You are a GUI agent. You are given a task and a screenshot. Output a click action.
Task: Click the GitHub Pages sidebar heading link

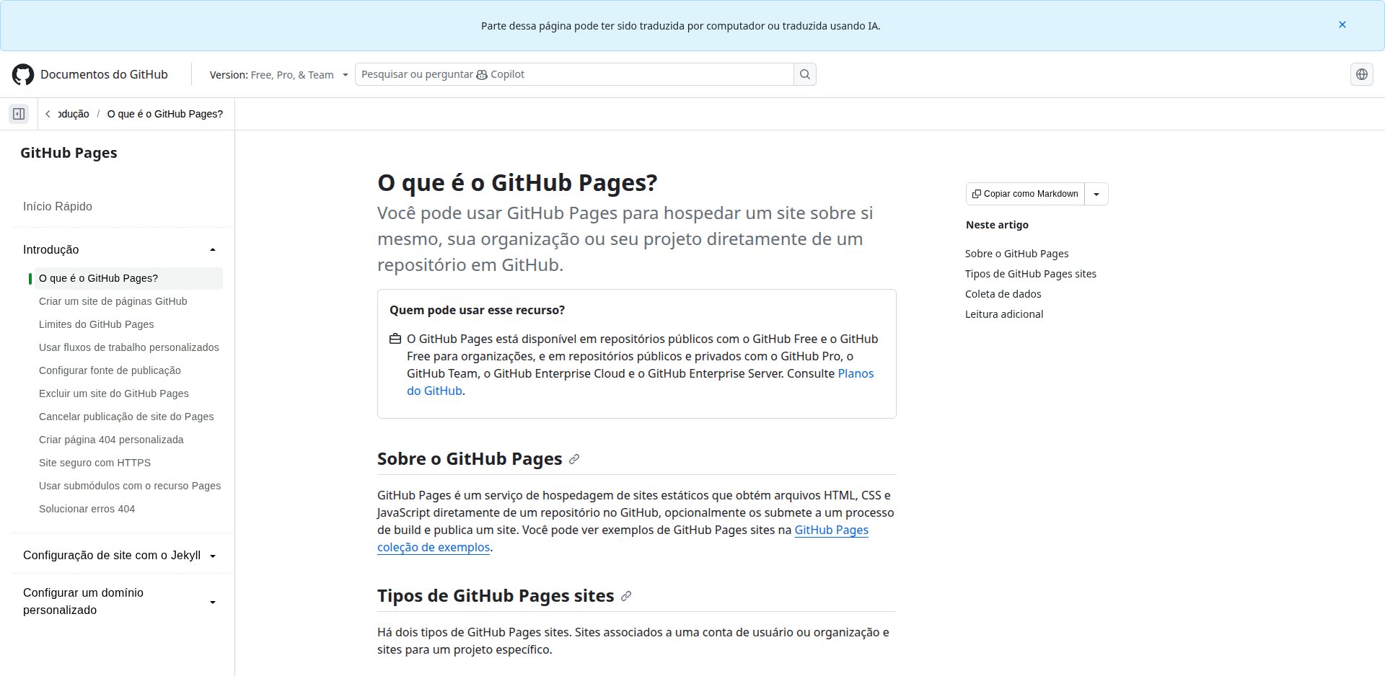point(69,153)
